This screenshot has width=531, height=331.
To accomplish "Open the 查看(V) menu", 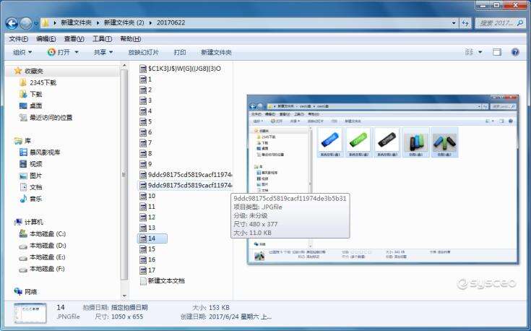I will [74, 39].
